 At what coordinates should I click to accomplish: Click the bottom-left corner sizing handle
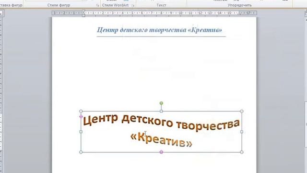tap(81, 152)
